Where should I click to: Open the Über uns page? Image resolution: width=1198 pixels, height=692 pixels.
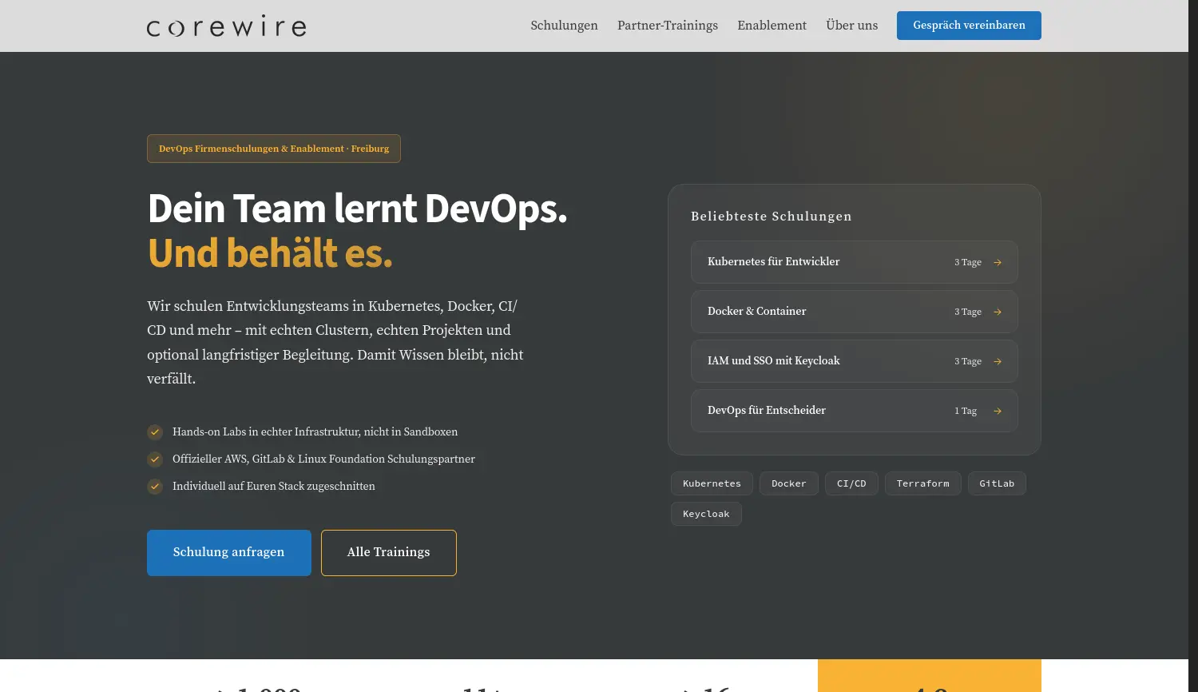[x=851, y=26]
